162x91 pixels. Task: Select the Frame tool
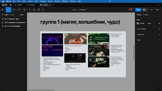tap(14, 10)
